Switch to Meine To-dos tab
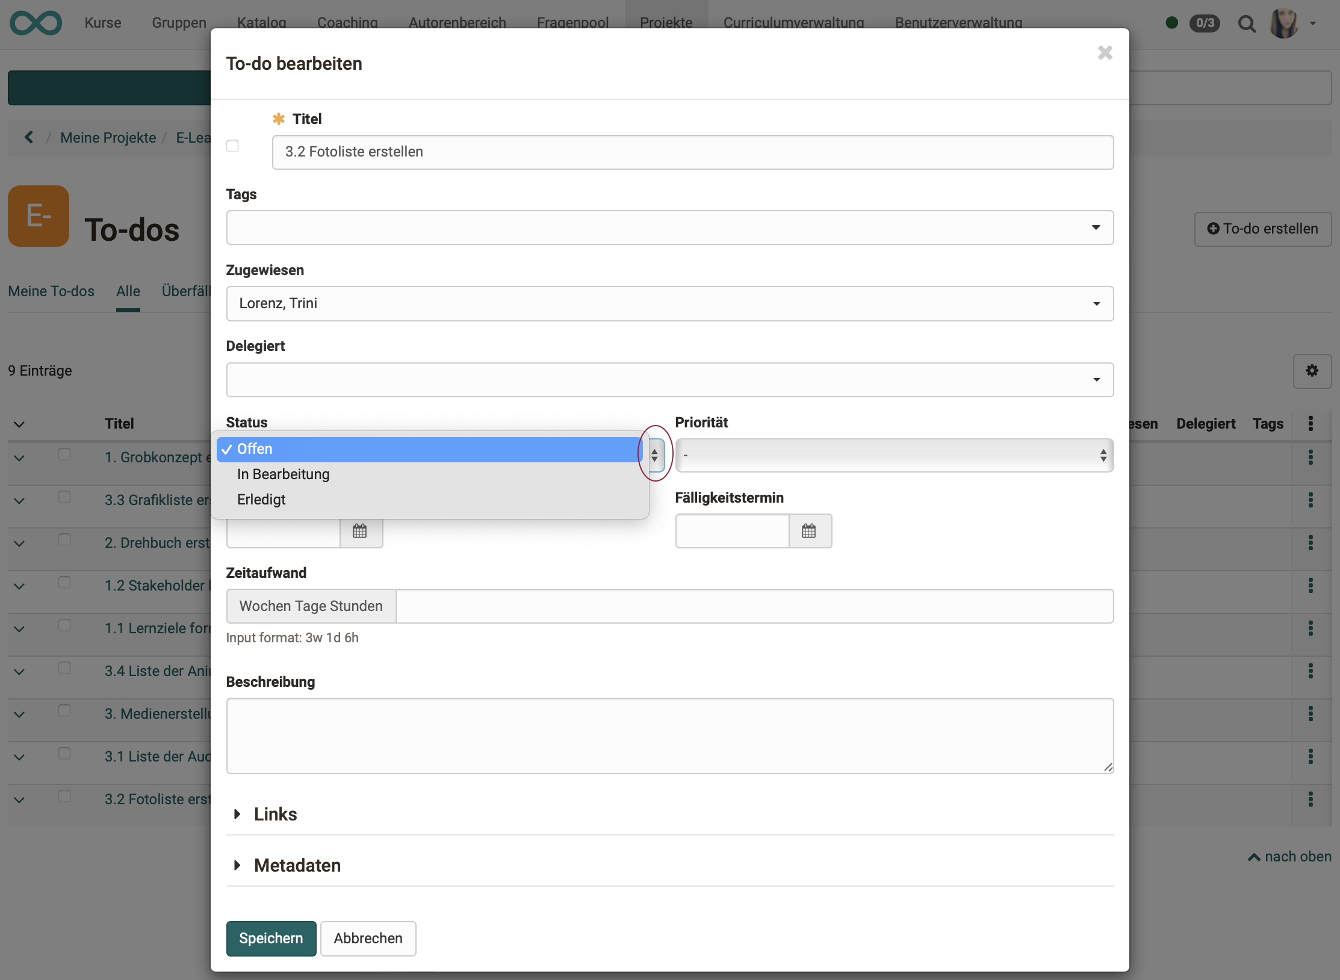This screenshot has width=1340, height=980. pyautogui.click(x=51, y=291)
